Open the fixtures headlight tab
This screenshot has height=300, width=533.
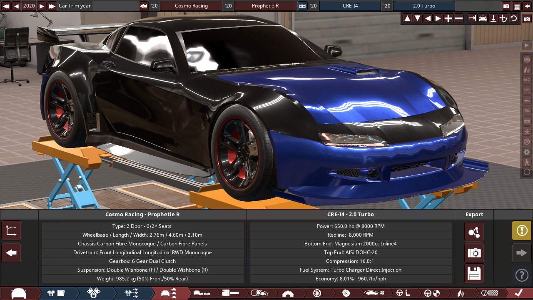(x=259, y=293)
